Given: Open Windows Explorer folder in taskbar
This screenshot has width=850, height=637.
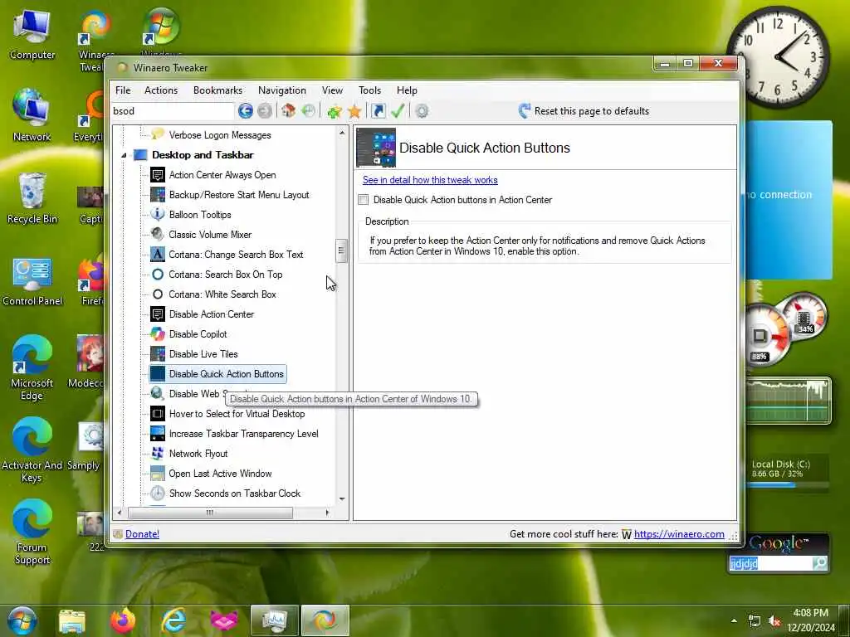Looking at the screenshot, I should pyautogui.click(x=72, y=620).
